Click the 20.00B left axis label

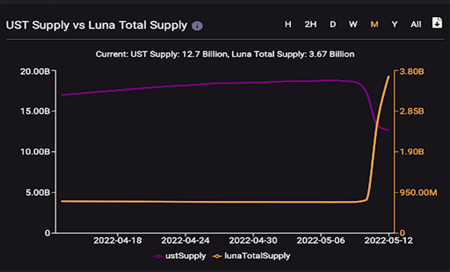coord(35,72)
